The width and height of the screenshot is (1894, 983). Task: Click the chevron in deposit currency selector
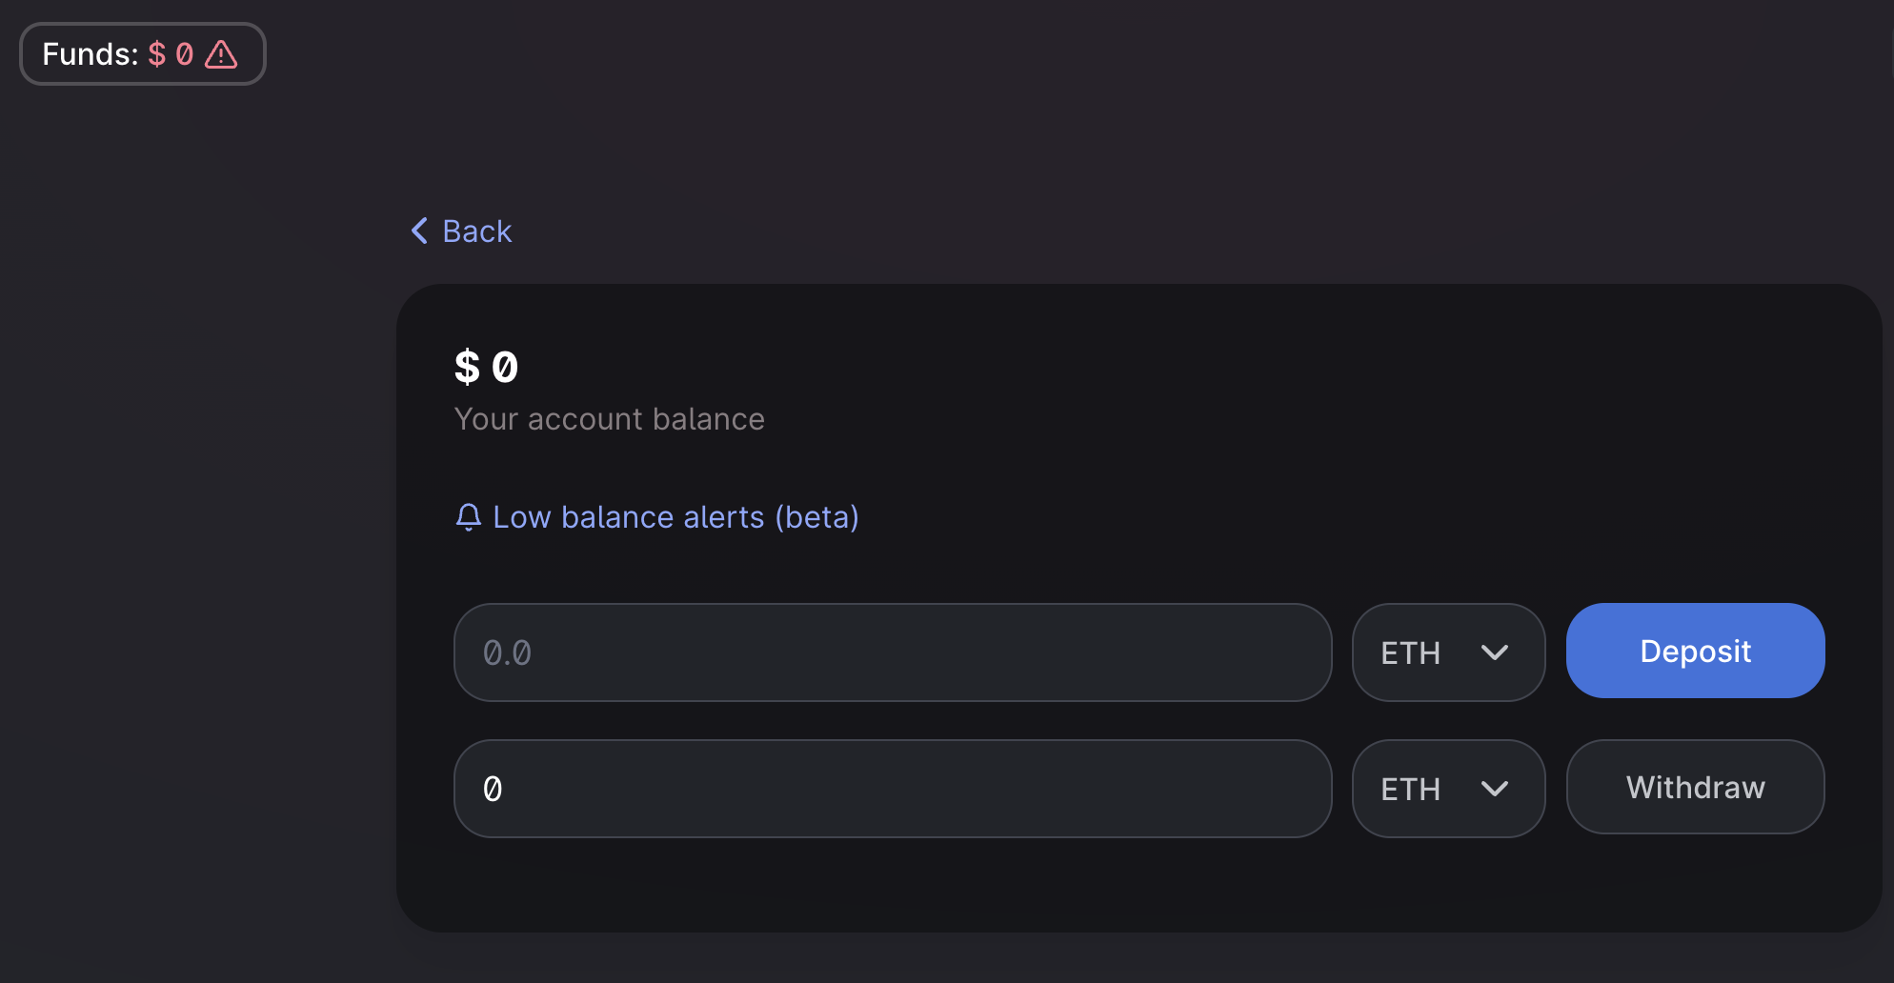pos(1495,652)
